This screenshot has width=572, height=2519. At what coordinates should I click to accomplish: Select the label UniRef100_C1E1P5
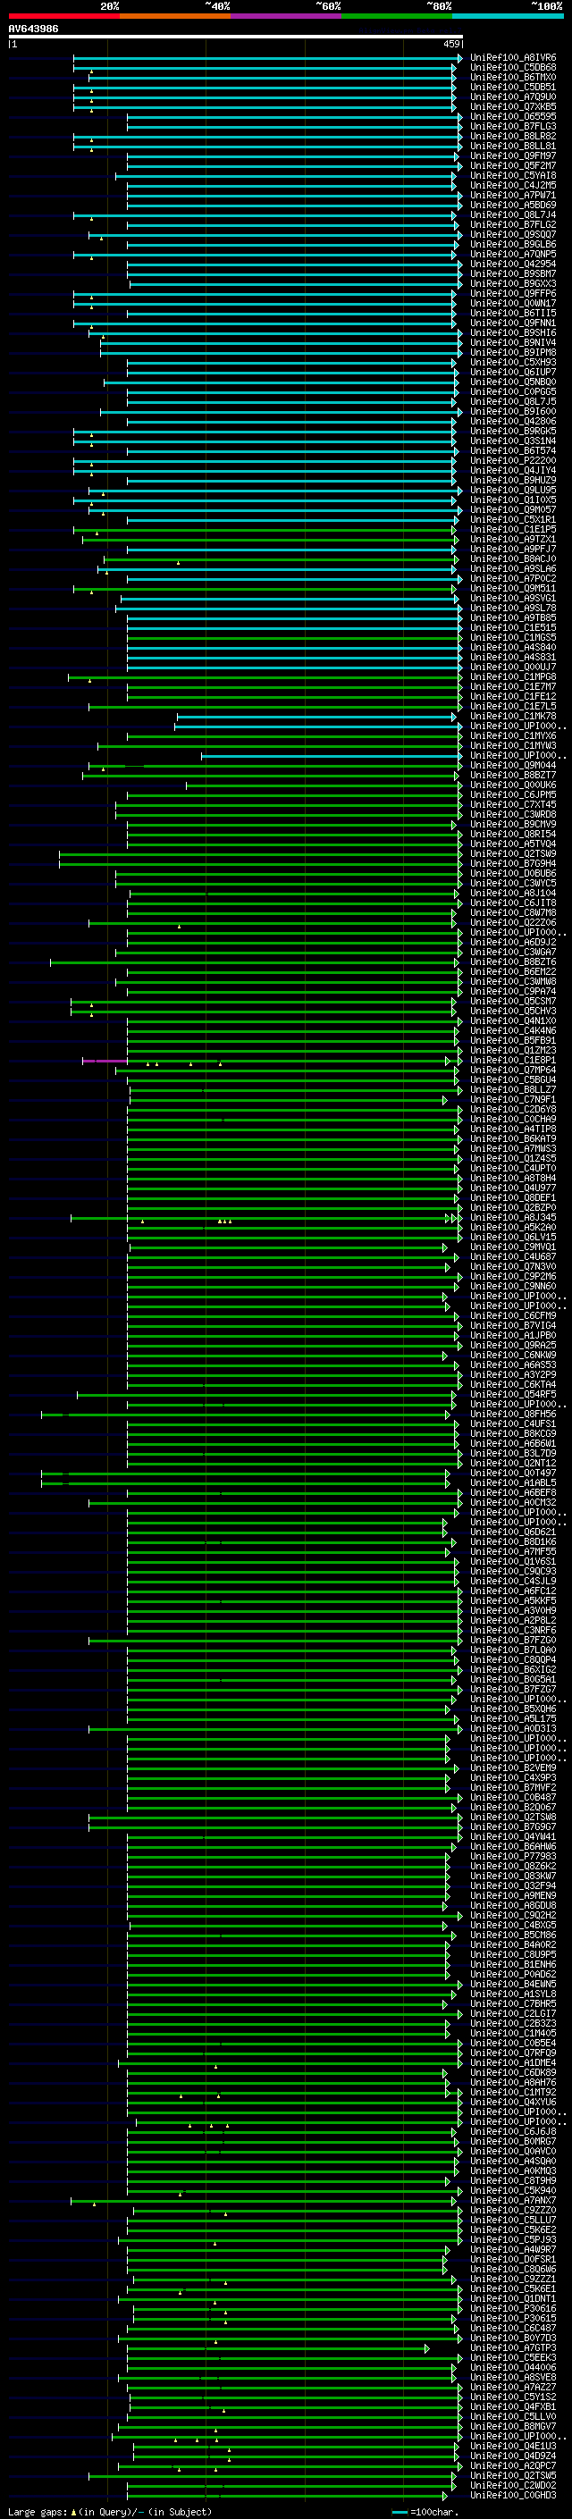(513, 530)
